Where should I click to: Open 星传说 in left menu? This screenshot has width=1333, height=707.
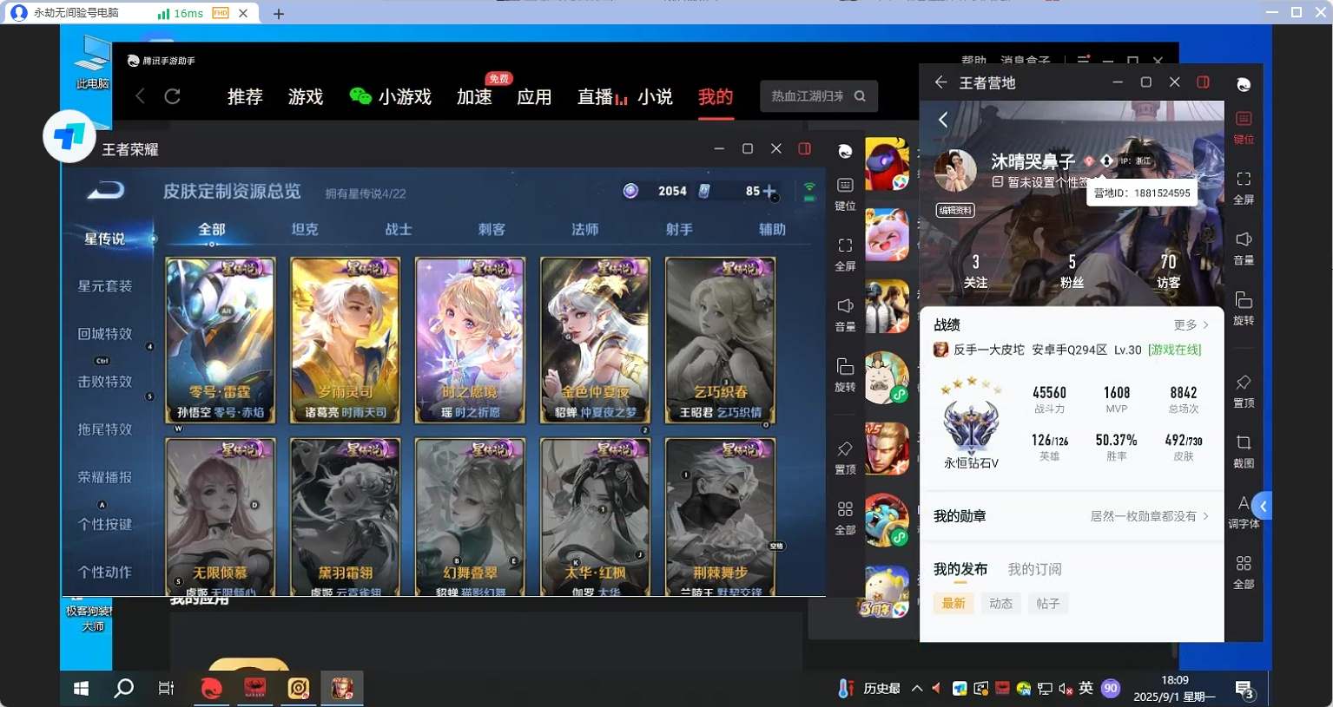[x=105, y=239]
